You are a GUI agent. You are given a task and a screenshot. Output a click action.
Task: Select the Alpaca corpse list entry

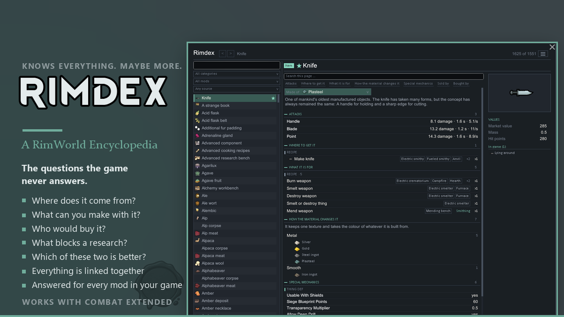(x=236, y=248)
